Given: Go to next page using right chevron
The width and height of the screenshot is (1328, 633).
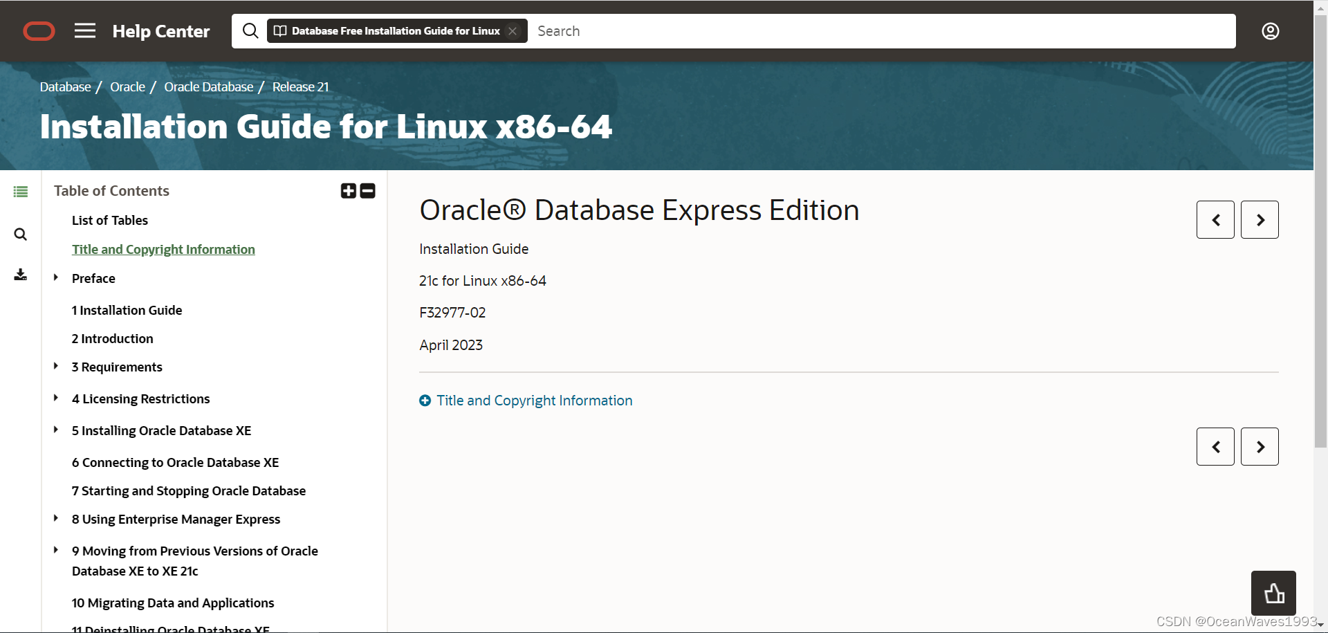Looking at the screenshot, I should [1259, 219].
